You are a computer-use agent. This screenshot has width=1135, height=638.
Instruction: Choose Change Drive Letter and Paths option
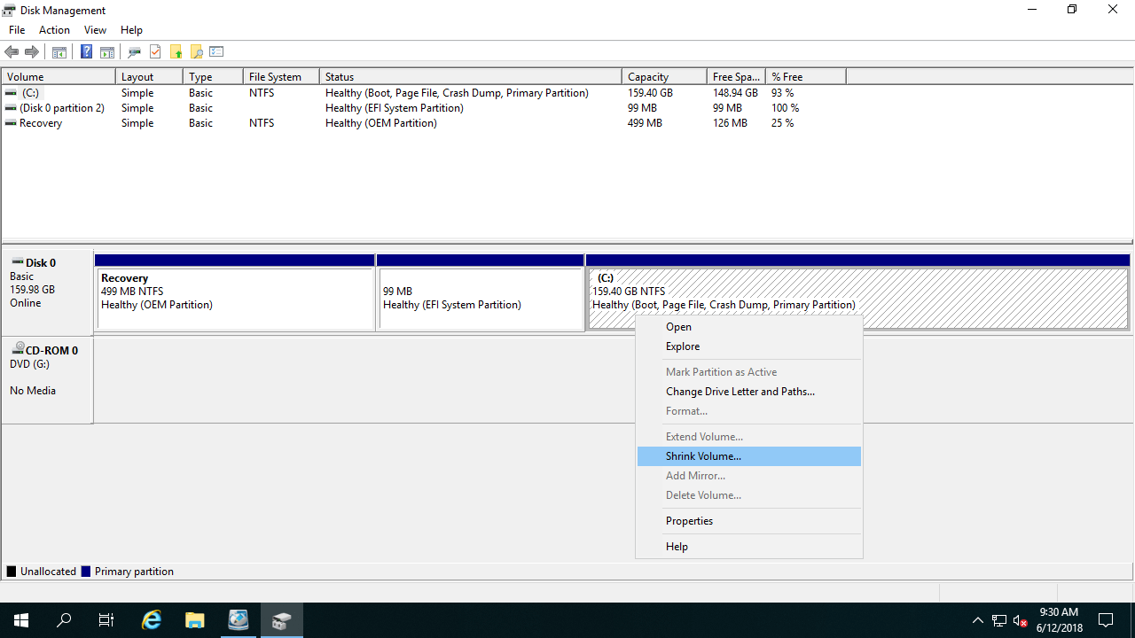pyautogui.click(x=740, y=391)
